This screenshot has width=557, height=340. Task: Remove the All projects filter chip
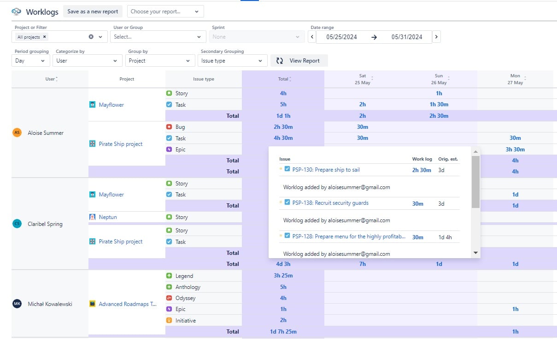[45, 37]
